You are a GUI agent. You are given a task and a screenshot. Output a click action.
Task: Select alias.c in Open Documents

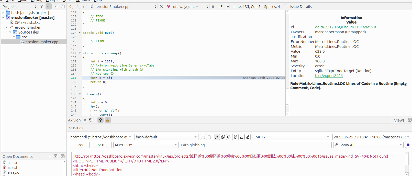pos(13,163)
